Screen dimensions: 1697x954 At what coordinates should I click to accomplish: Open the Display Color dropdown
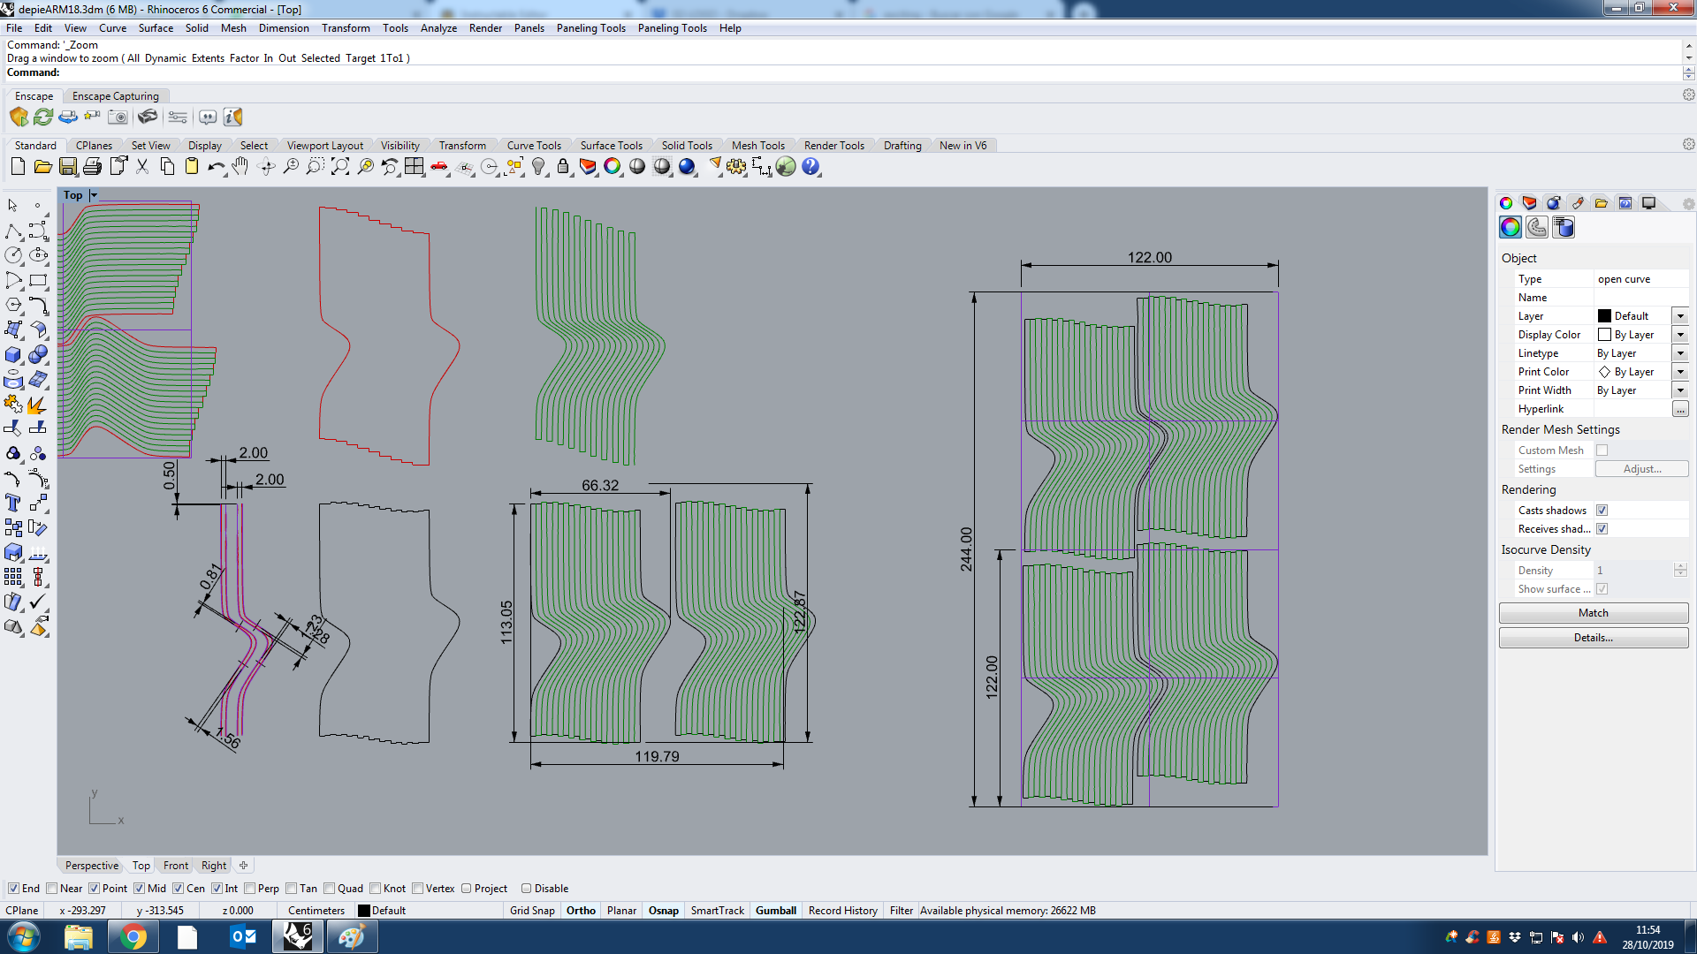[x=1680, y=335]
